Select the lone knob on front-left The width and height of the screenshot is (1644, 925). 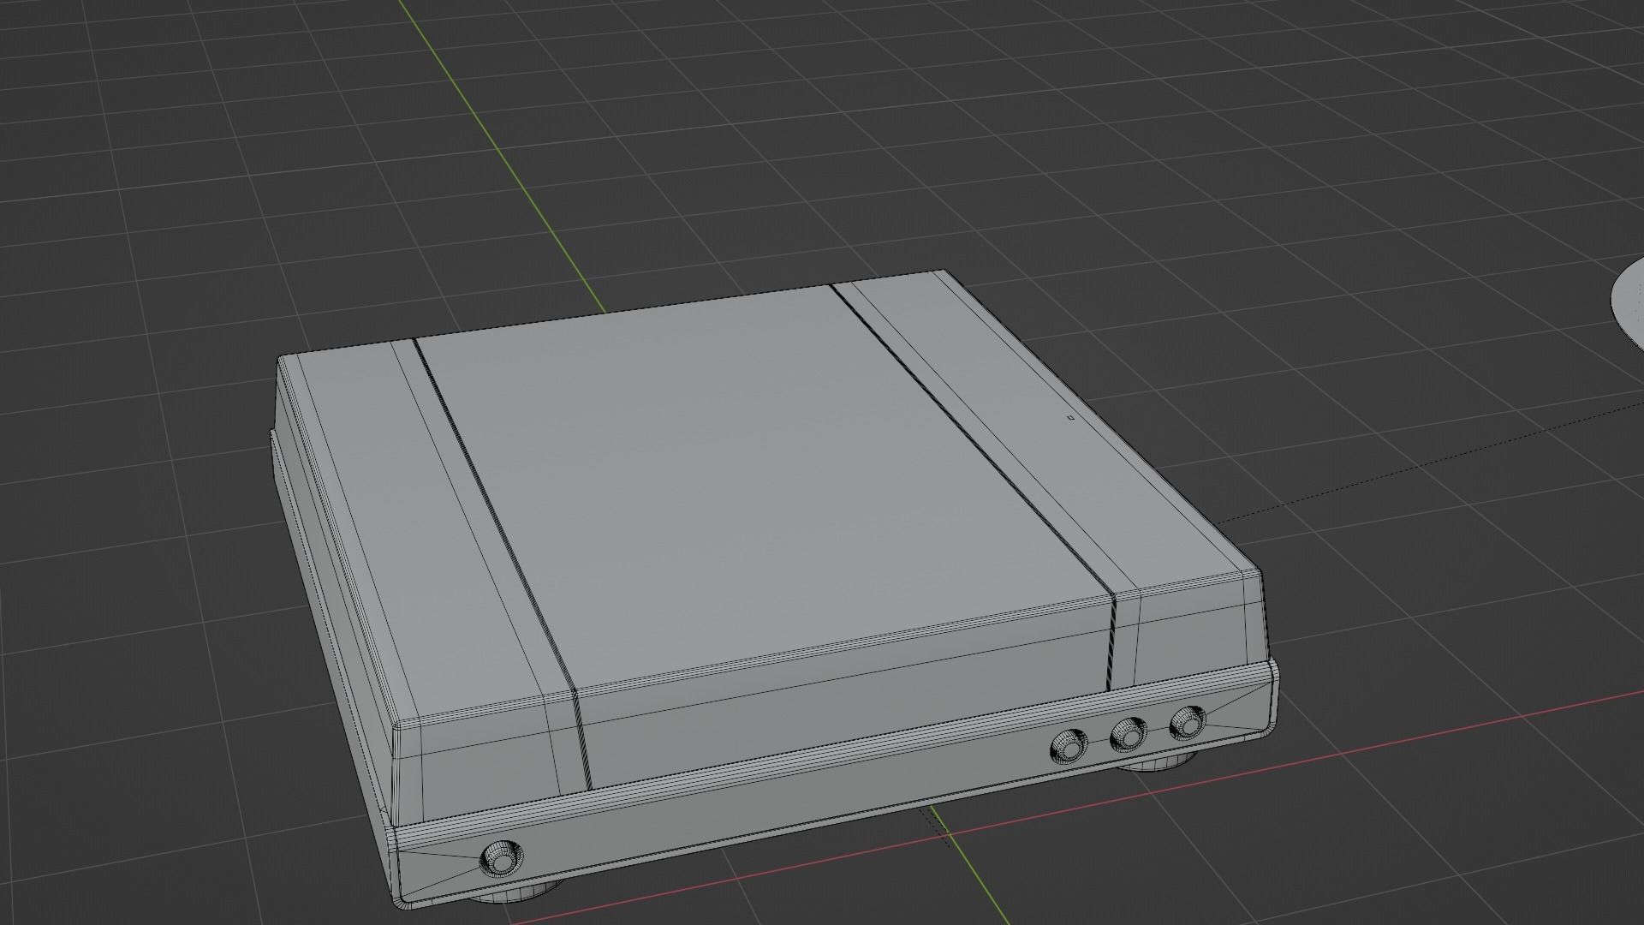[501, 859]
